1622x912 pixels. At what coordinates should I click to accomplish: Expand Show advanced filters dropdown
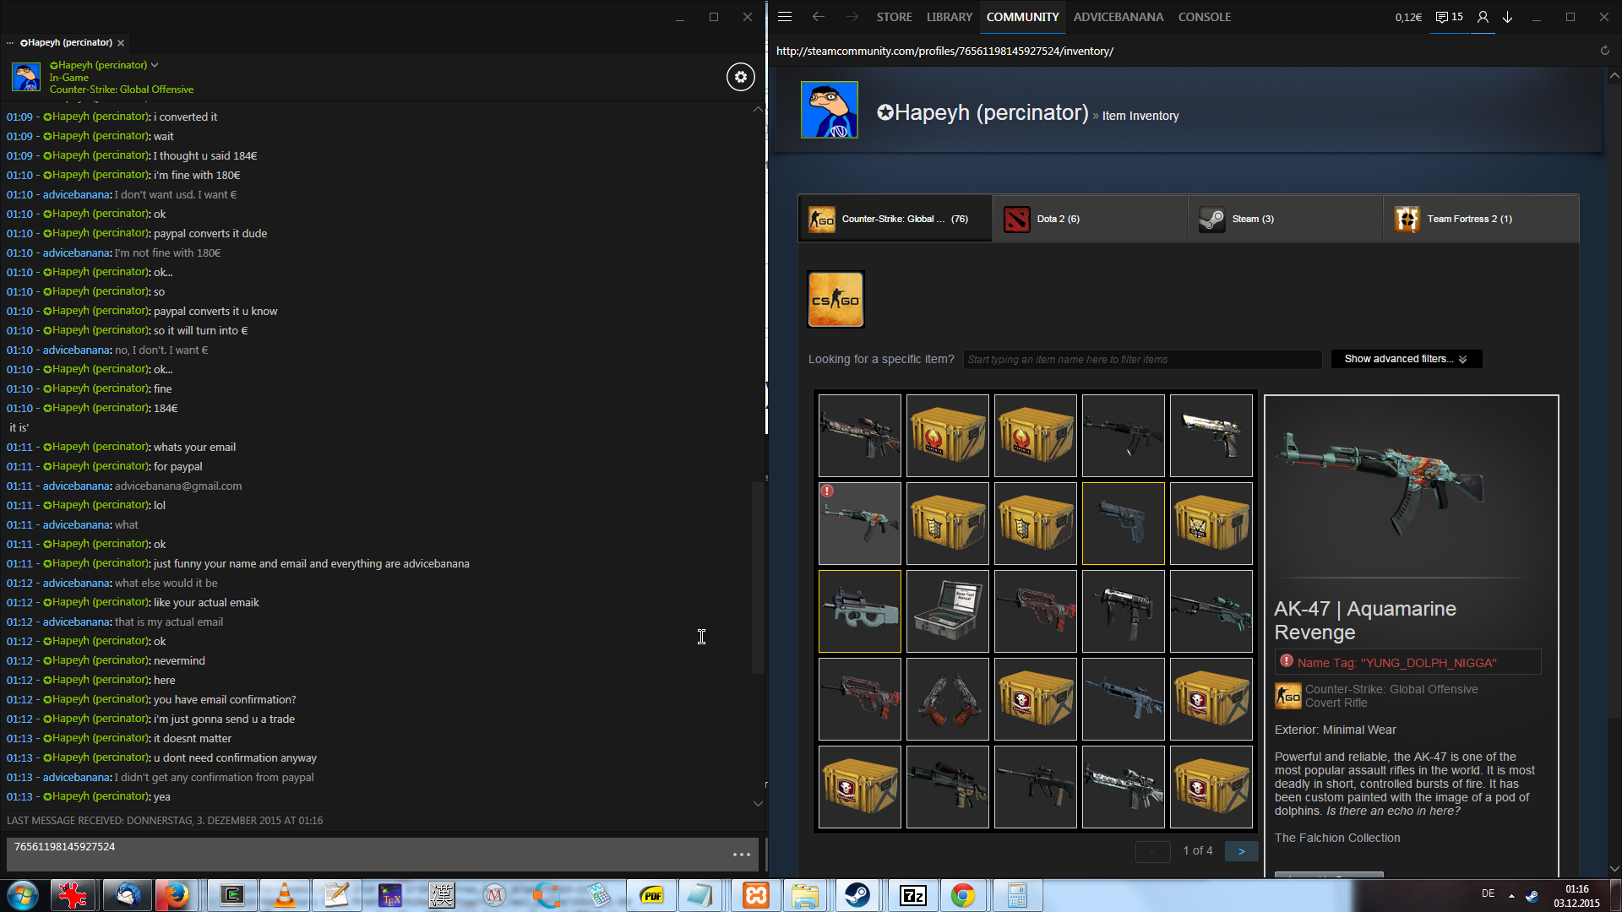tap(1406, 359)
